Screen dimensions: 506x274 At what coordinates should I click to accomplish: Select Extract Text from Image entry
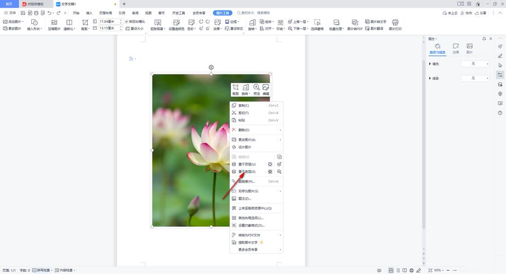pos(256,242)
